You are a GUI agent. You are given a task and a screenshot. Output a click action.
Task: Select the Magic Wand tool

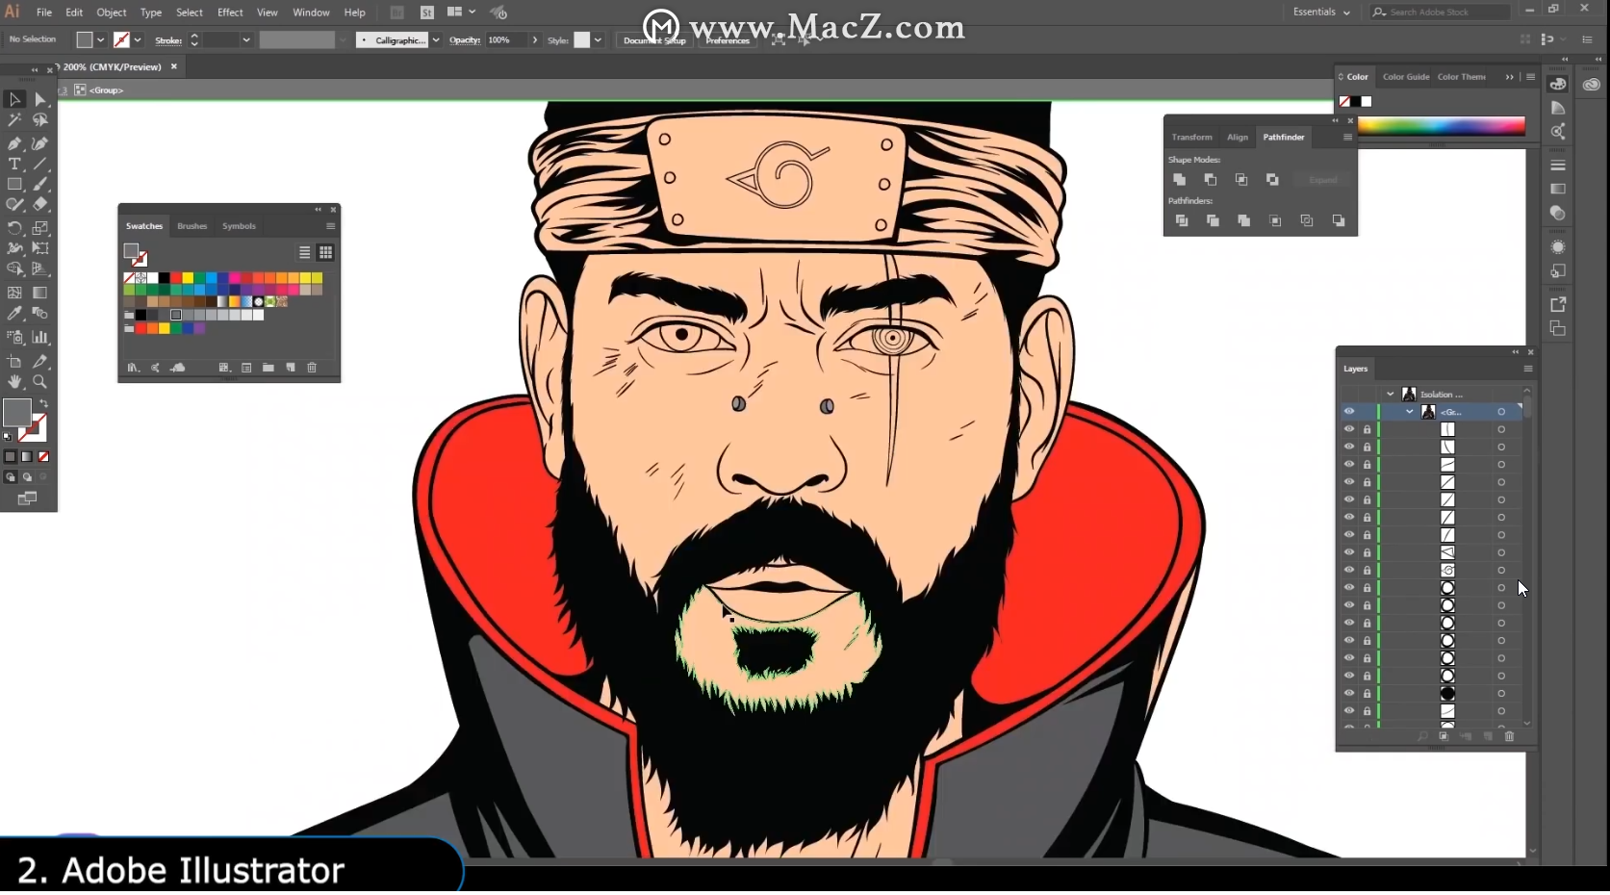click(14, 120)
